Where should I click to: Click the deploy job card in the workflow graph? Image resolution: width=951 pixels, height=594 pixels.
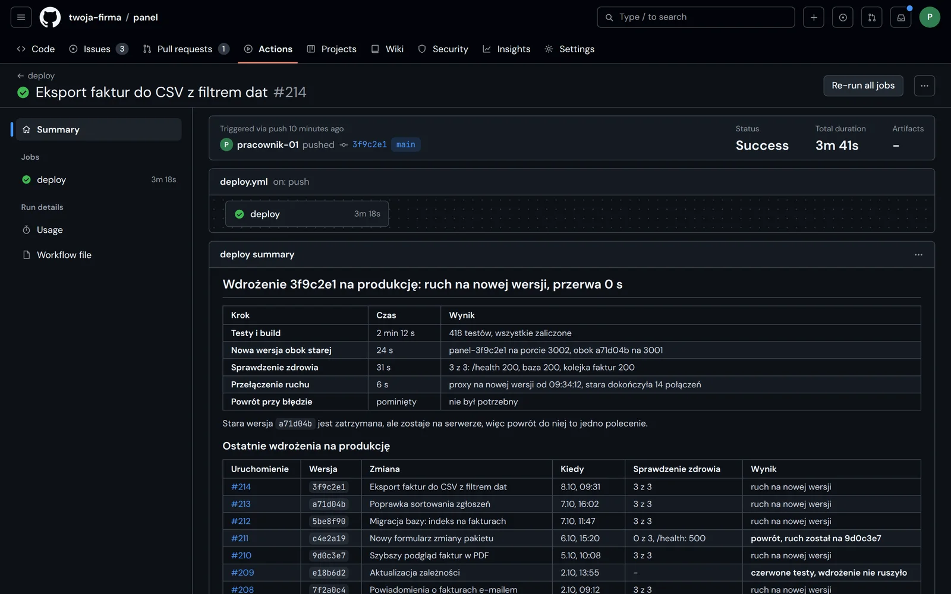click(x=307, y=214)
